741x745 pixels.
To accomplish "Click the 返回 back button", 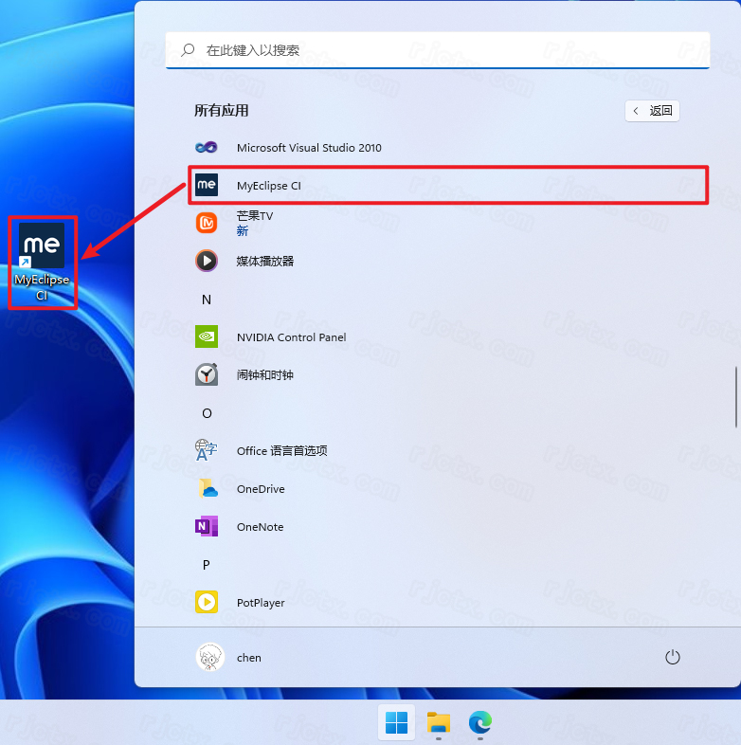I will (652, 111).
